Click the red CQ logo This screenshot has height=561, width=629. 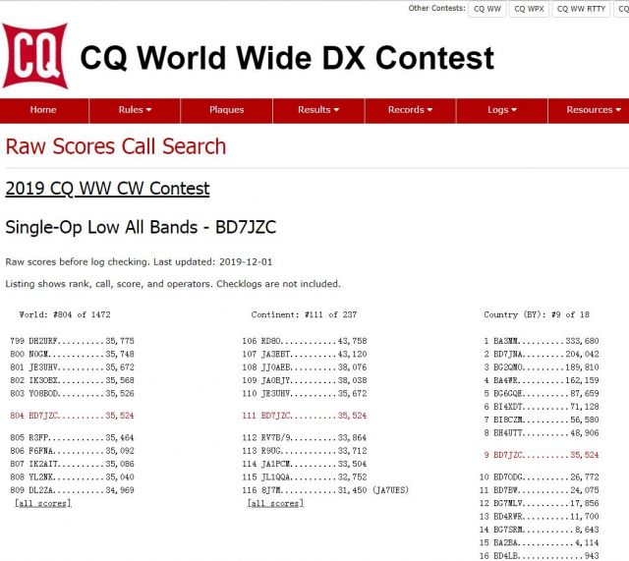(35, 56)
